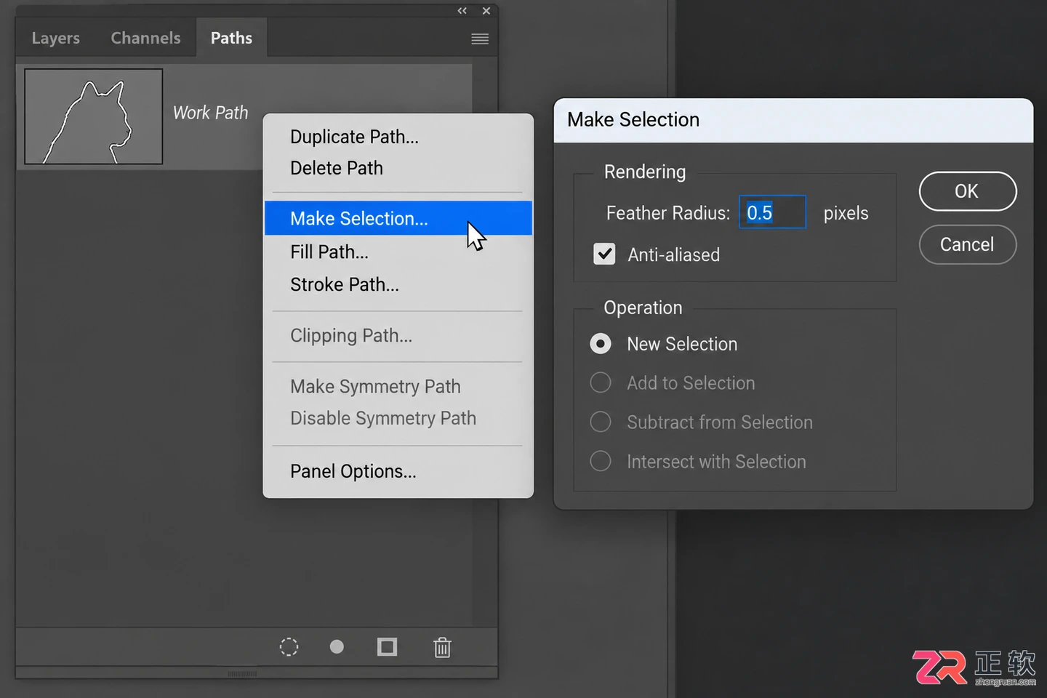This screenshot has height=698, width=1047.
Task: Select the New Selection radio button
Action: [601, 343]
